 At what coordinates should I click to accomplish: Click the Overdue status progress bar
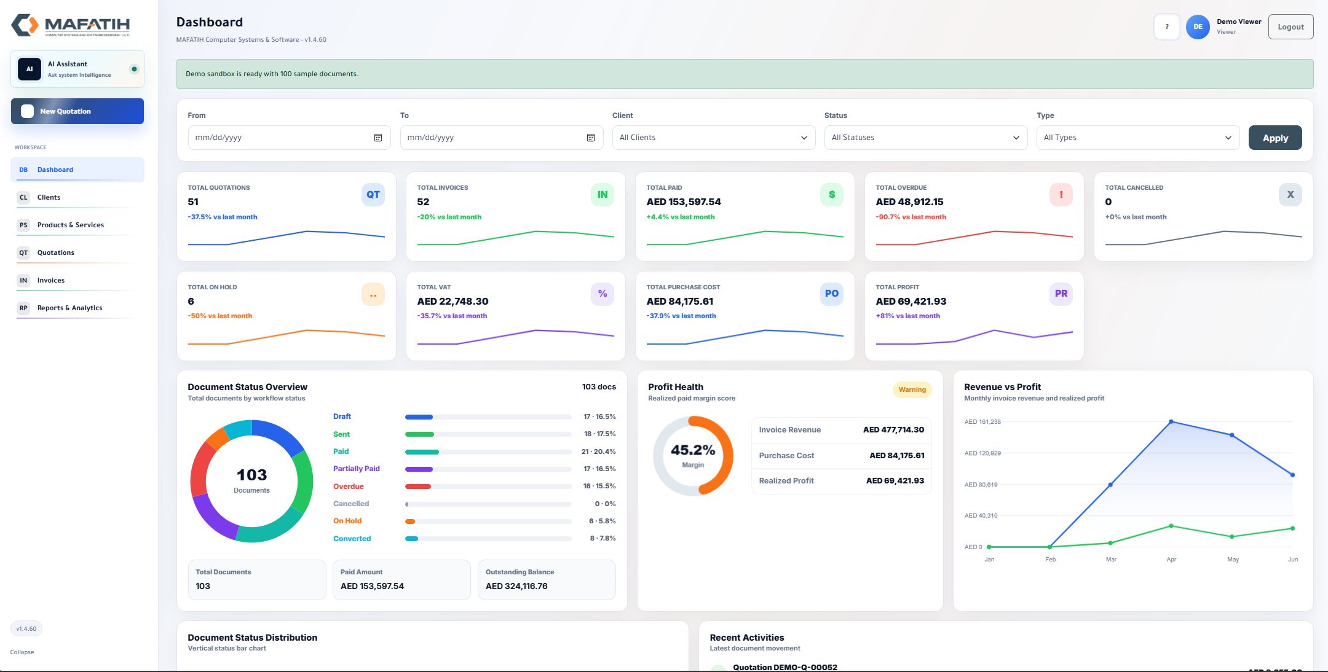[x=488, y=486]
